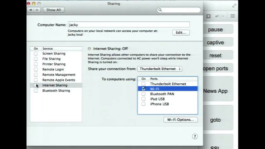The image size is (265, 149).
Task: Open help with the question mark button
Action: [195, 137]
